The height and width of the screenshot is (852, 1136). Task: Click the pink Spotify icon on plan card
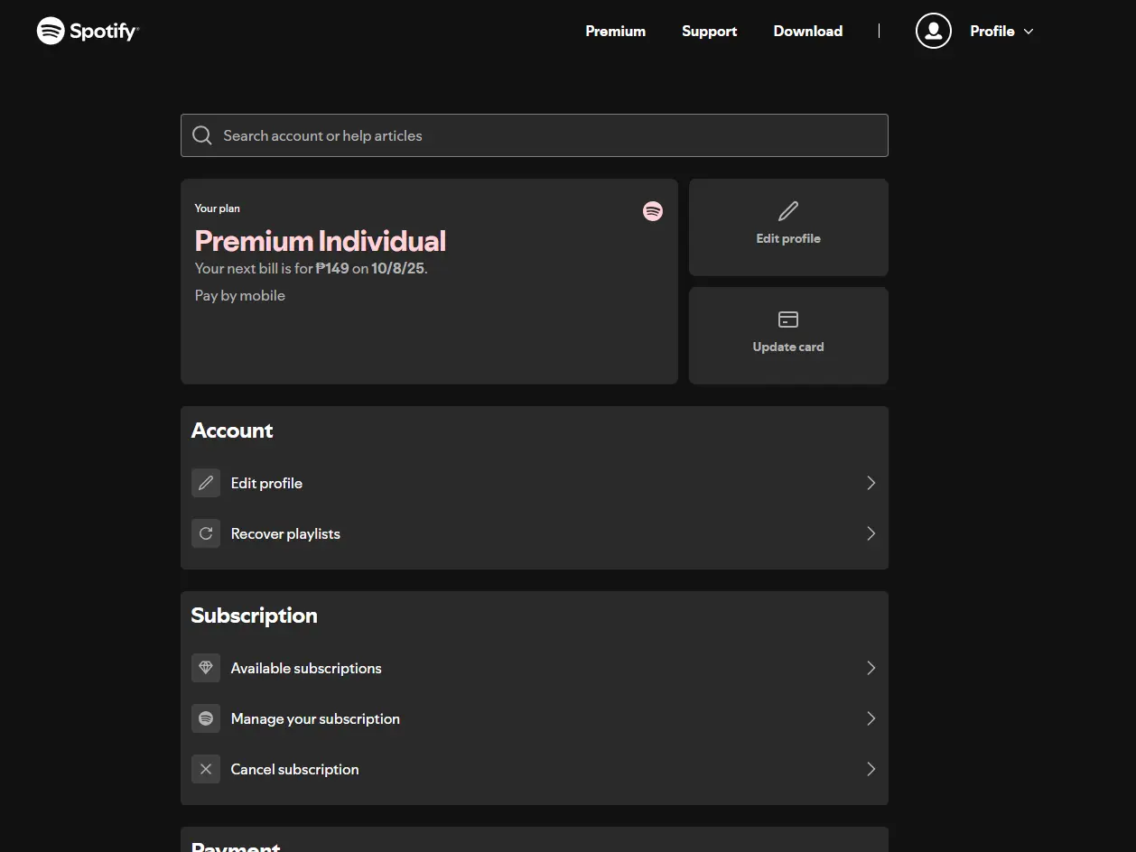[653, 211]
